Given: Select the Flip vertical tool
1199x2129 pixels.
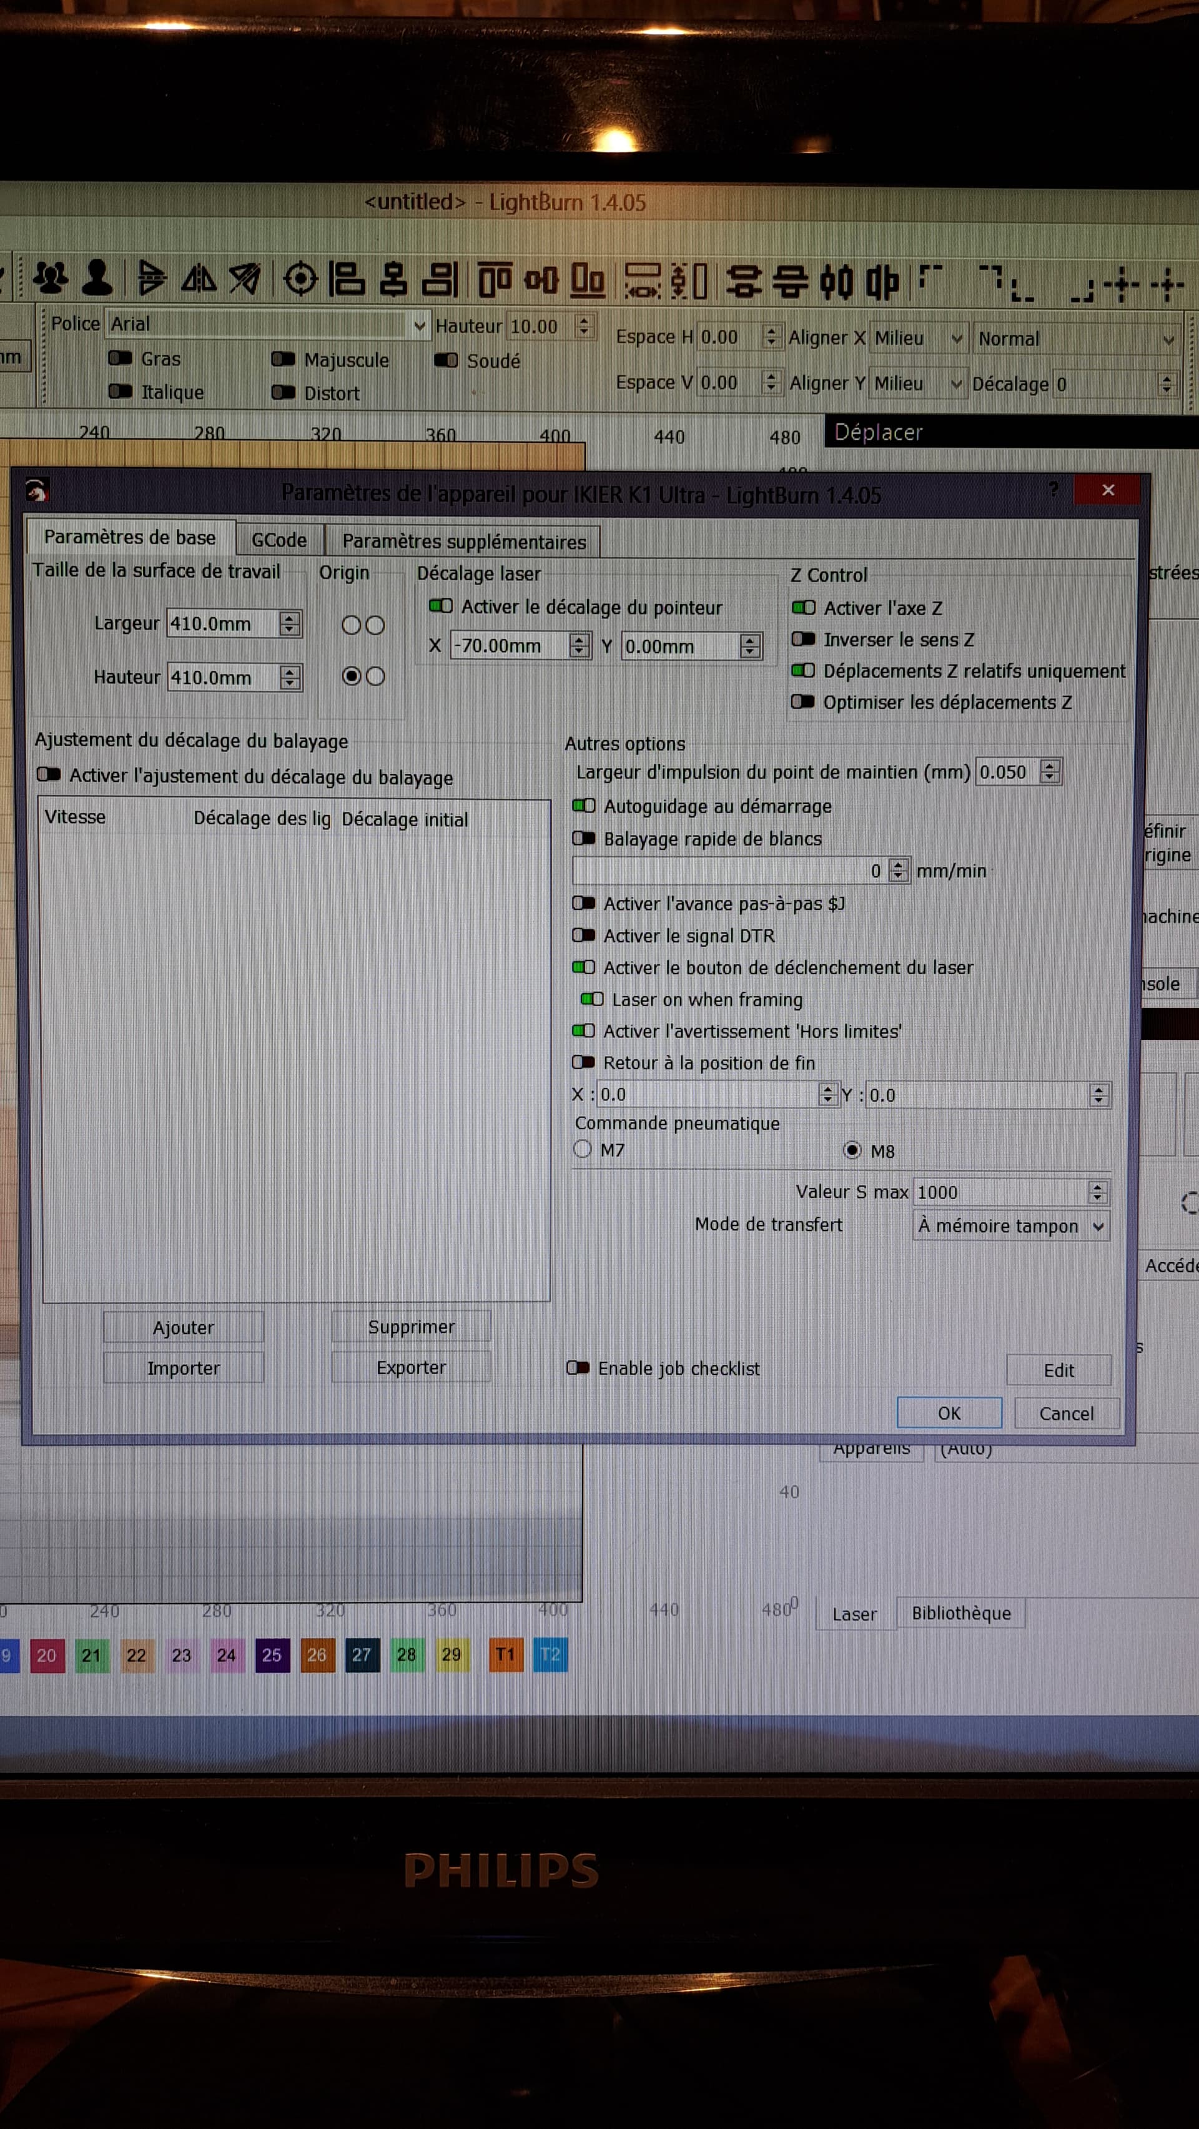Looking at the screenshot, I should tap(151, 278).
